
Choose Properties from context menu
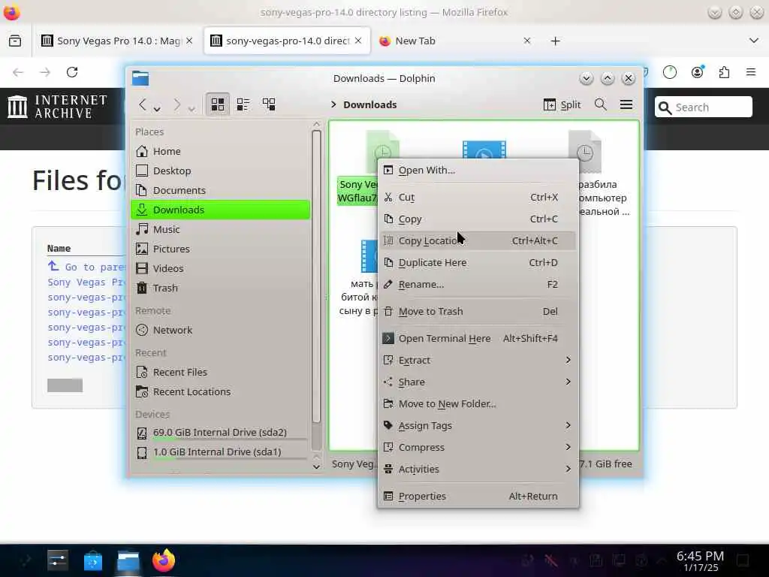pos(478,496)
